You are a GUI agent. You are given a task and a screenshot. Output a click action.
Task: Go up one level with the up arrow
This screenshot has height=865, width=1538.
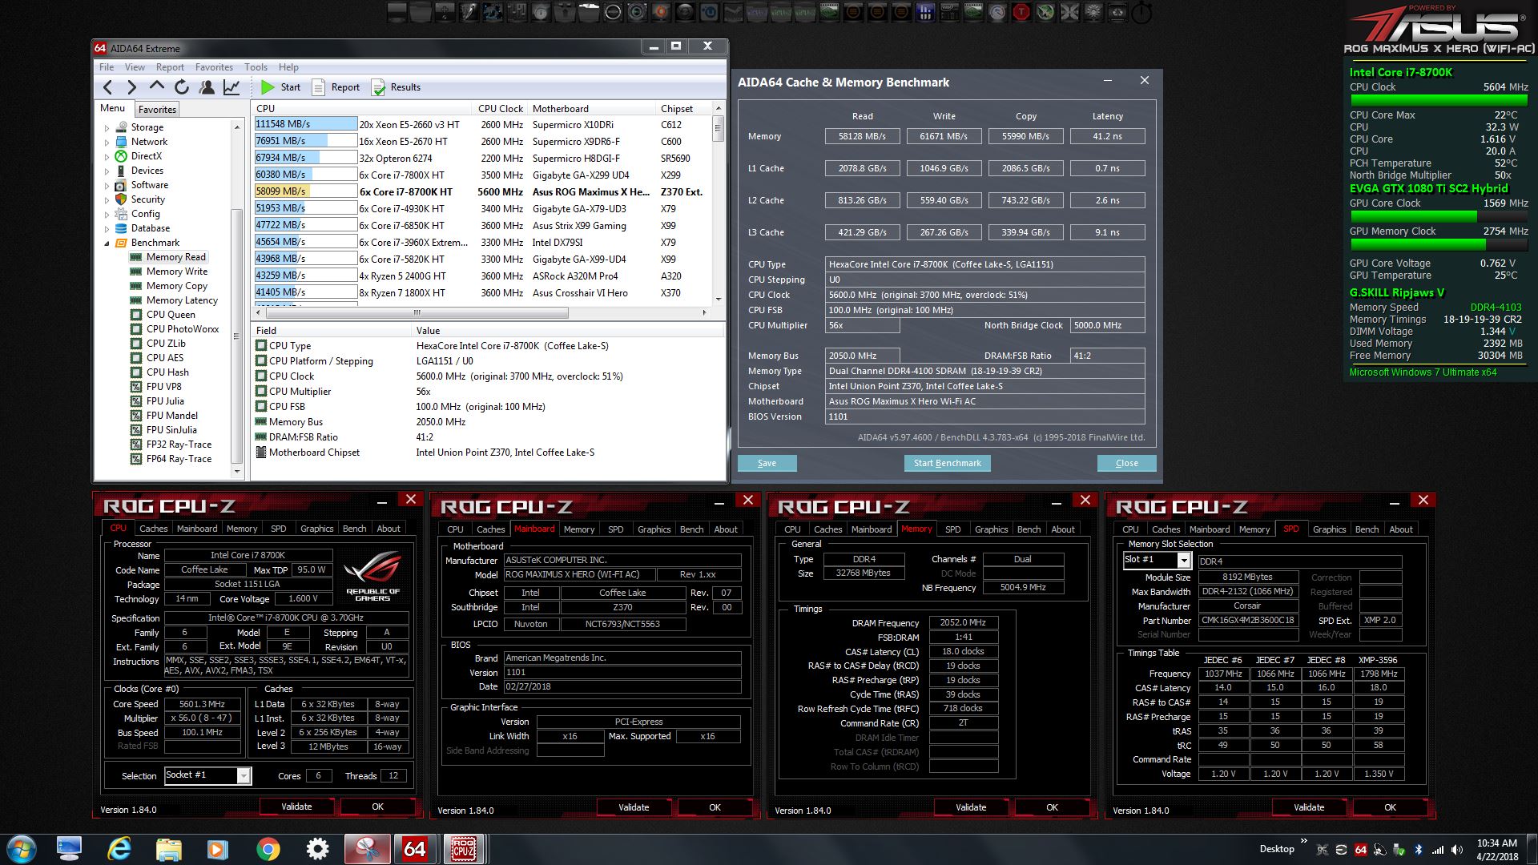pos(157,86)
